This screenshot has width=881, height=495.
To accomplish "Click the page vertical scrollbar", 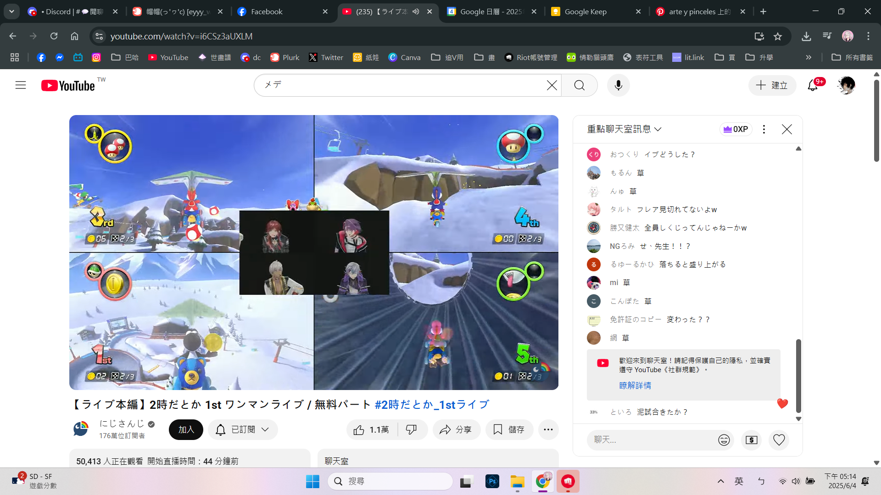I will point(876,120).
